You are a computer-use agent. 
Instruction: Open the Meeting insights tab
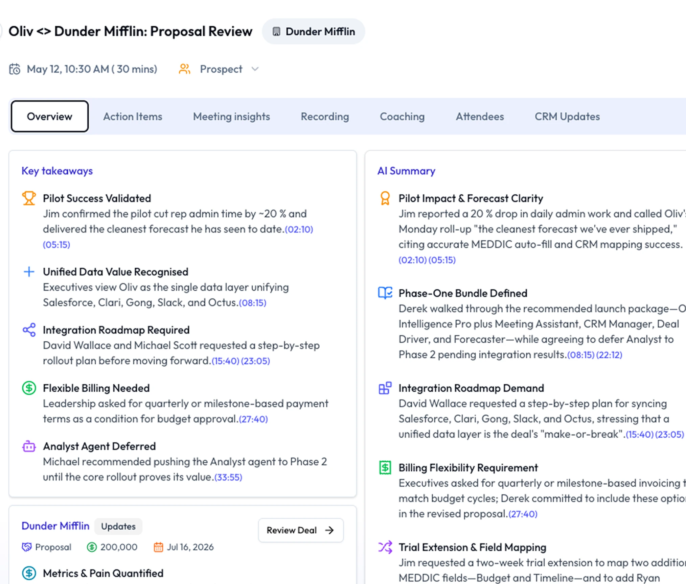[x=231, y=116]
